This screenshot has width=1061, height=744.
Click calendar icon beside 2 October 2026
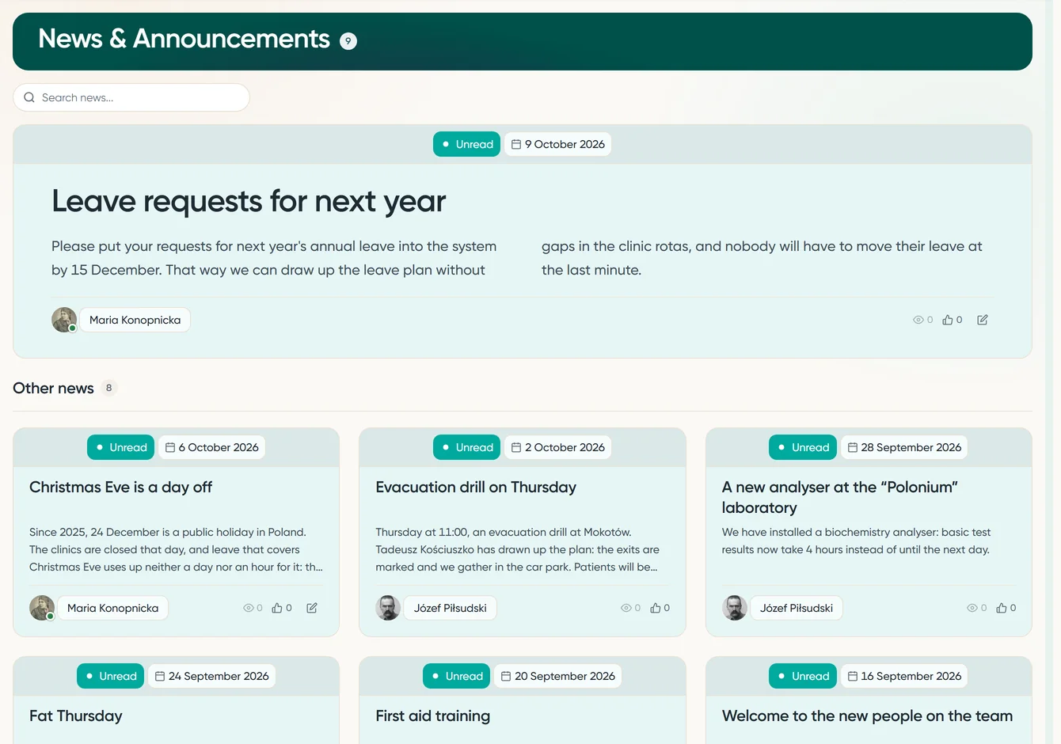coord(516,447)
